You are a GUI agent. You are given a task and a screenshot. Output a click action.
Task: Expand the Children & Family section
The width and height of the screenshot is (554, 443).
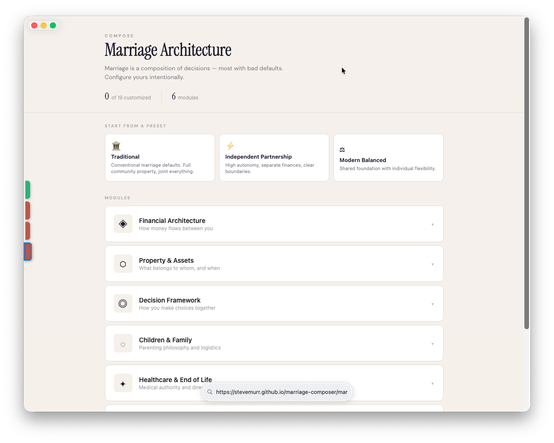(x=433, y=343)
